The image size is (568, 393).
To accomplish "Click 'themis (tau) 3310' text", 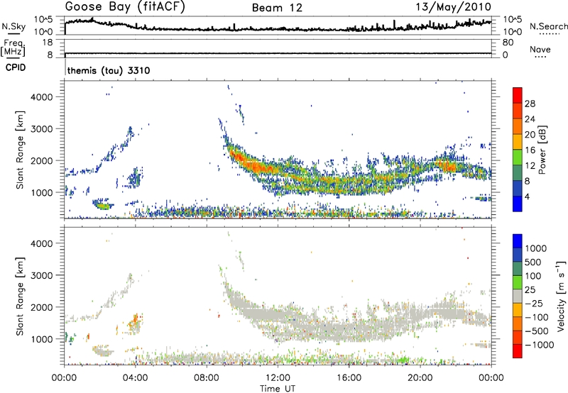I will tap(109, 70).
